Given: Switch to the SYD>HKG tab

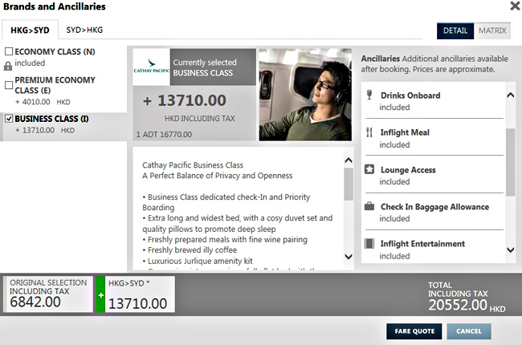Looking at the screenshot, I should 84,30.
